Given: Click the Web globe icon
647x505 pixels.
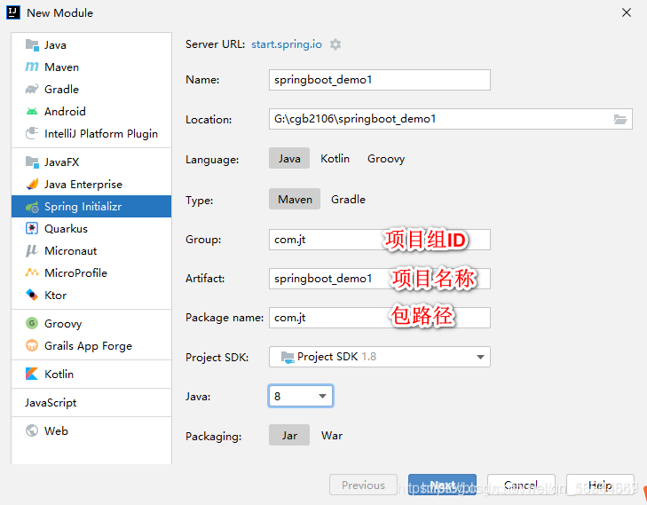Looking at the screenshot, I should tap(32, 430).
